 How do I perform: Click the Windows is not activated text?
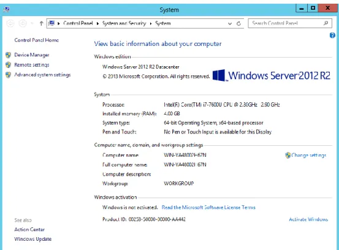[x=130, y=207]
